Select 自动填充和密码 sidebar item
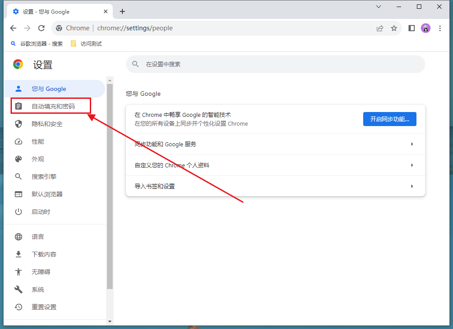Screen dimensions: 453x329 [x=54, y=106]
